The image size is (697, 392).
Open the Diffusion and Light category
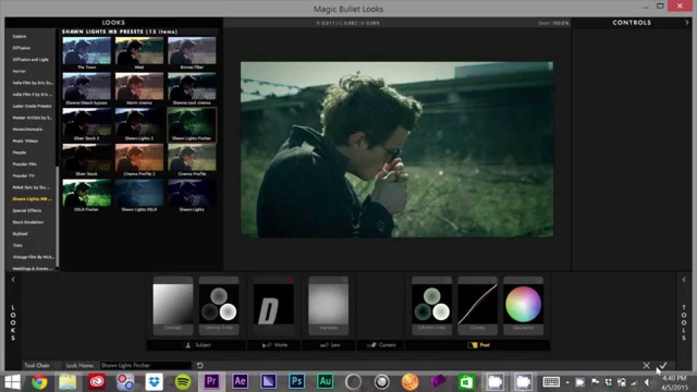pyautogui.click(x=30, y=59)
